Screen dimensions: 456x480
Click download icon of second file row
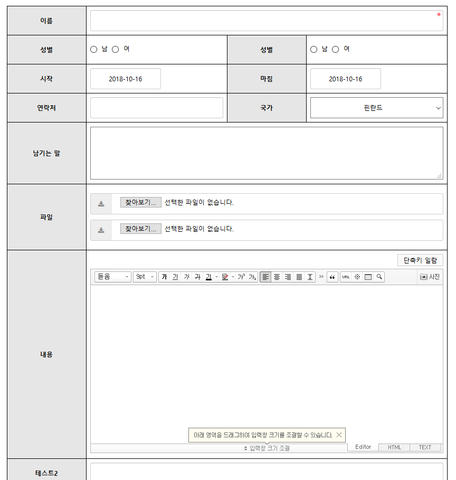(101, 230)
